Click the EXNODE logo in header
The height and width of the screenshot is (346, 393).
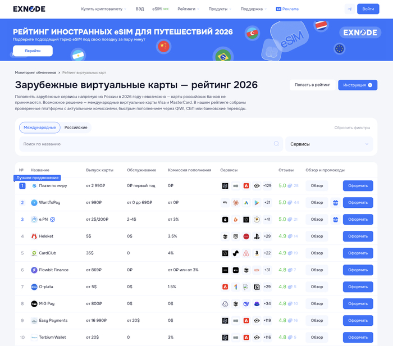tap(29, 9)
